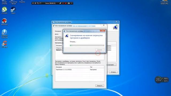Close the affected programs dialog via title X
The width and height of the screenshot is (171, 96).
(x=104, y=25)
